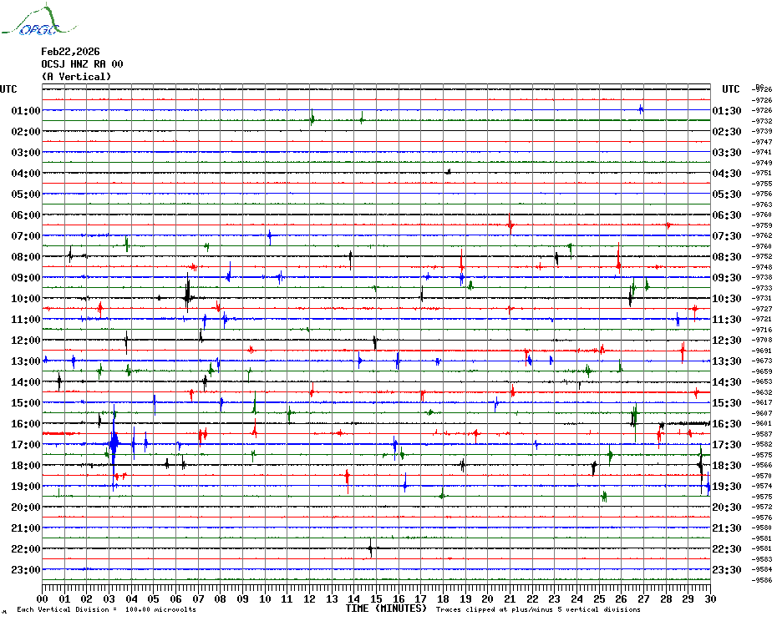The width and height of the screenshot is (777, 621).
Task: Click the Each Vertical Division scale note
Action: [106, 609]
